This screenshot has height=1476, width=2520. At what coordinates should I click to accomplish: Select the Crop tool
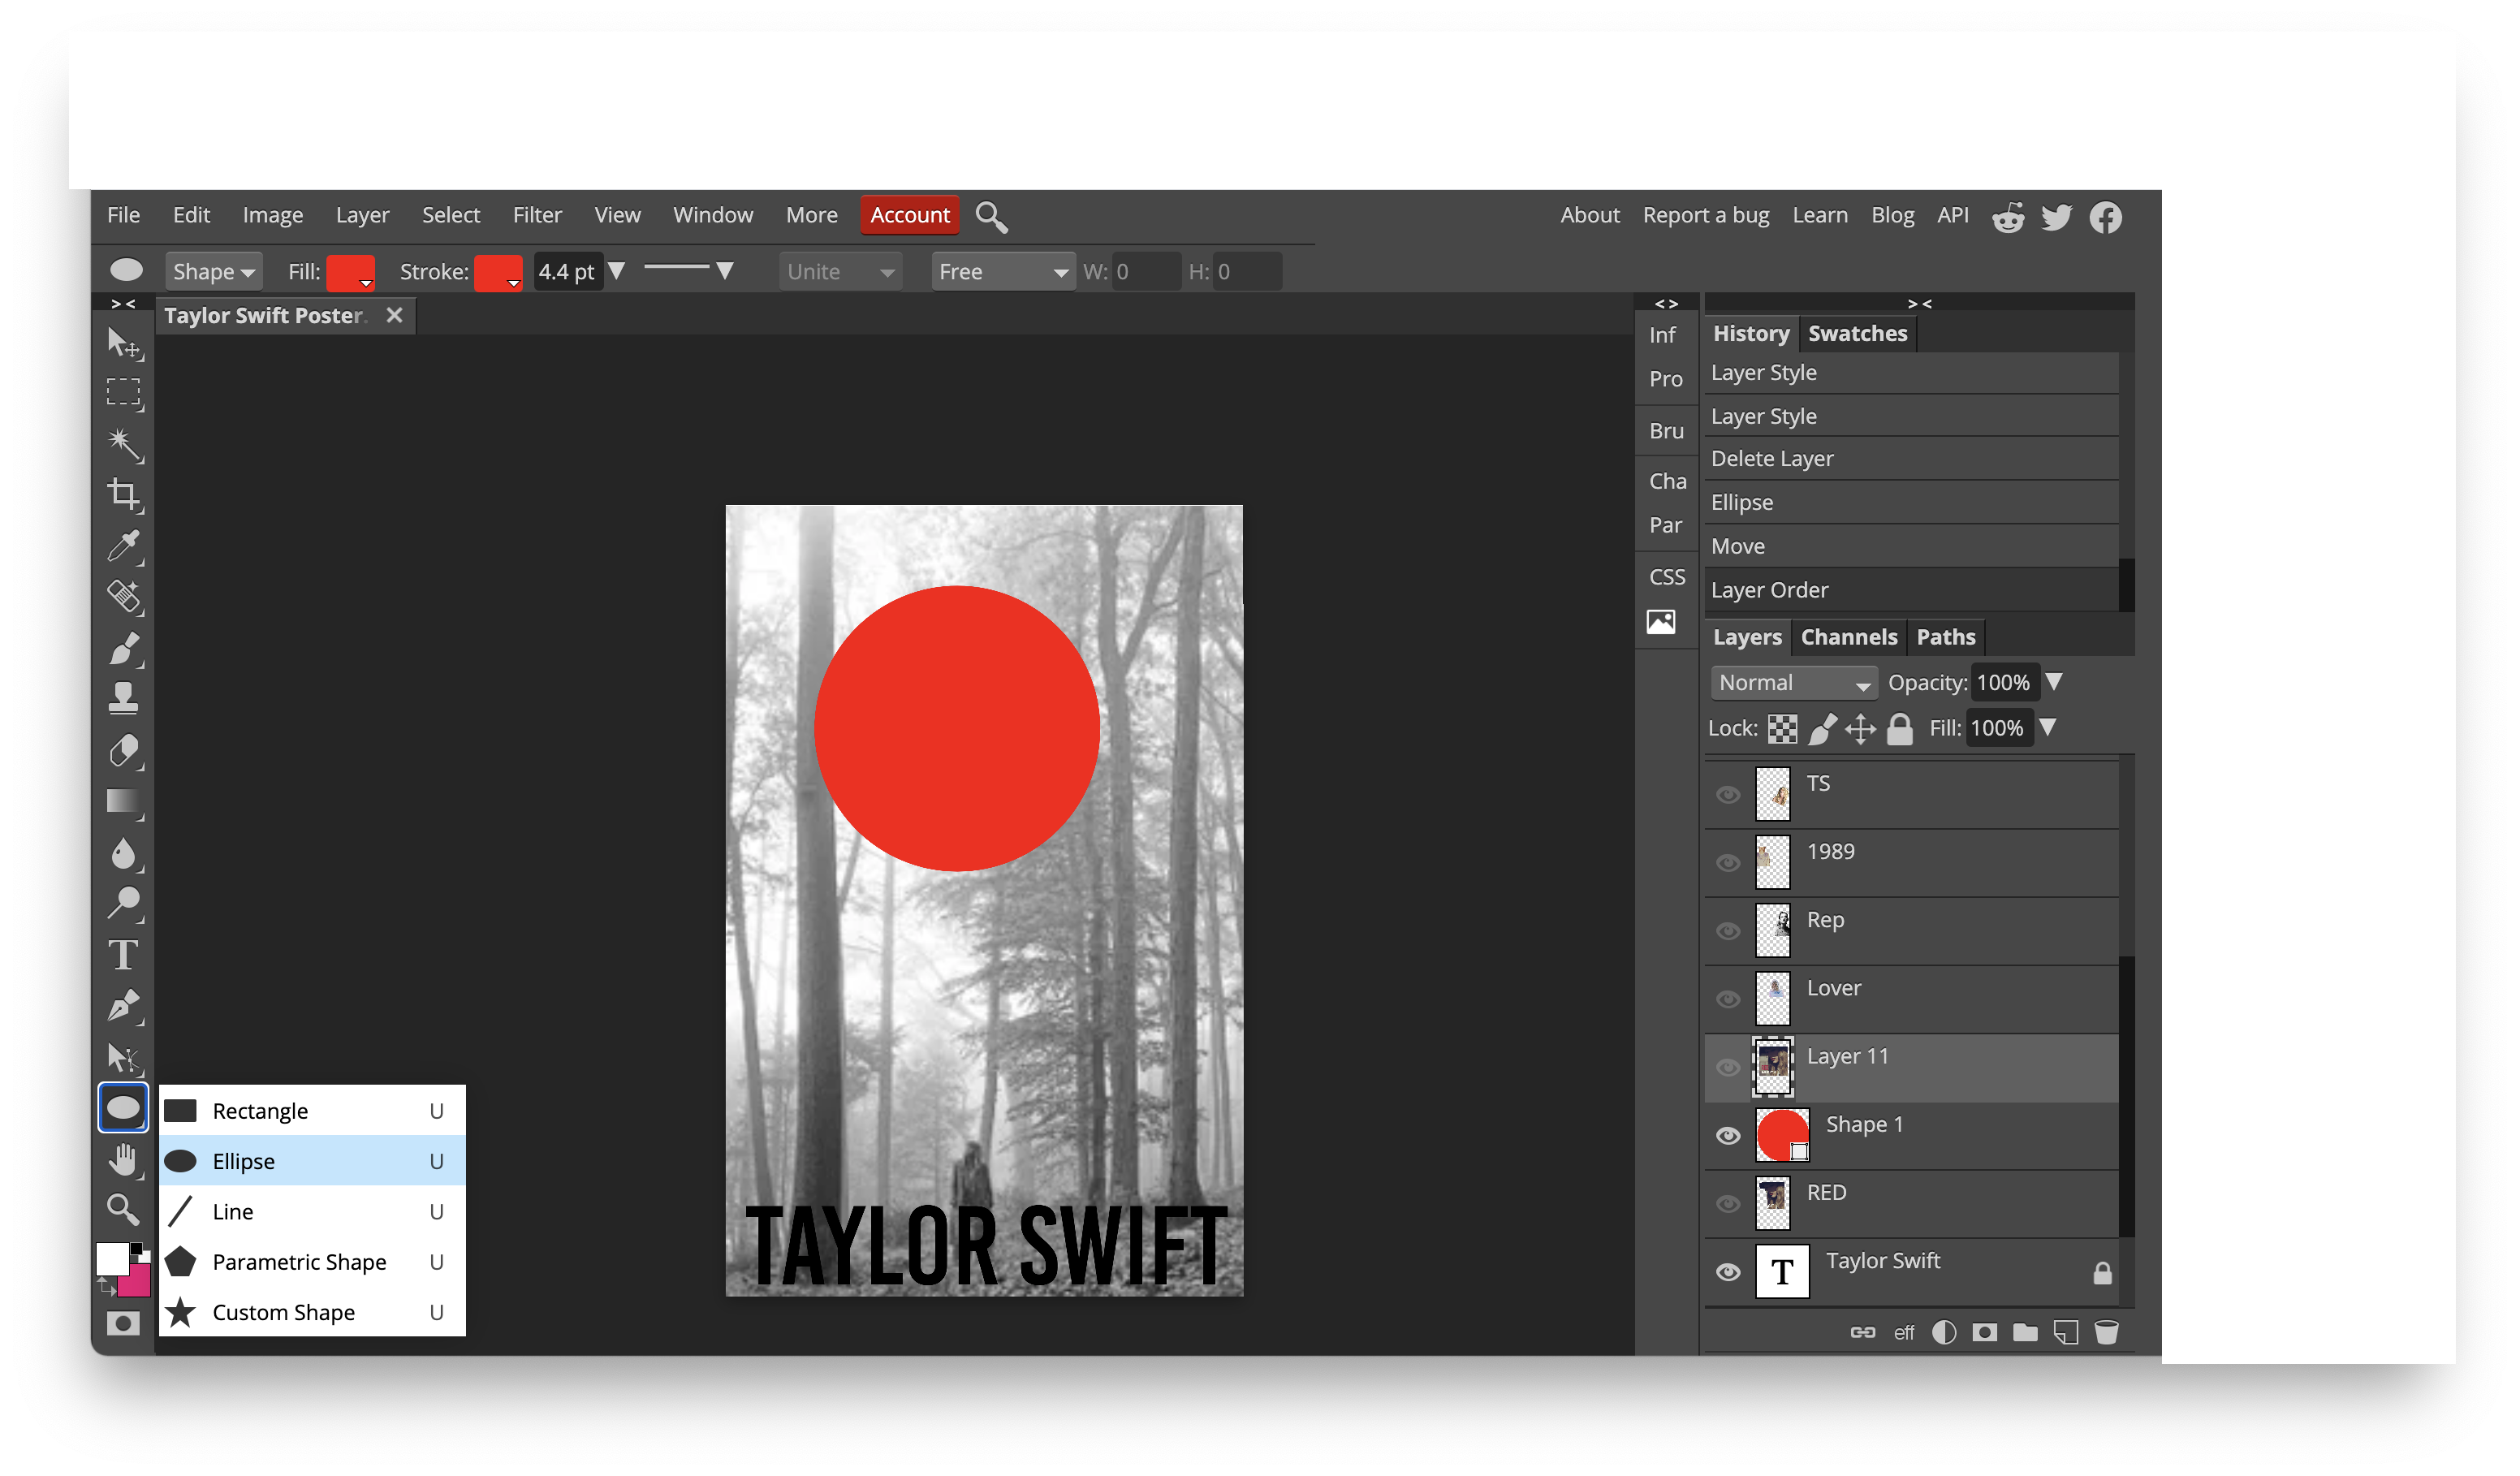[124, 495]
